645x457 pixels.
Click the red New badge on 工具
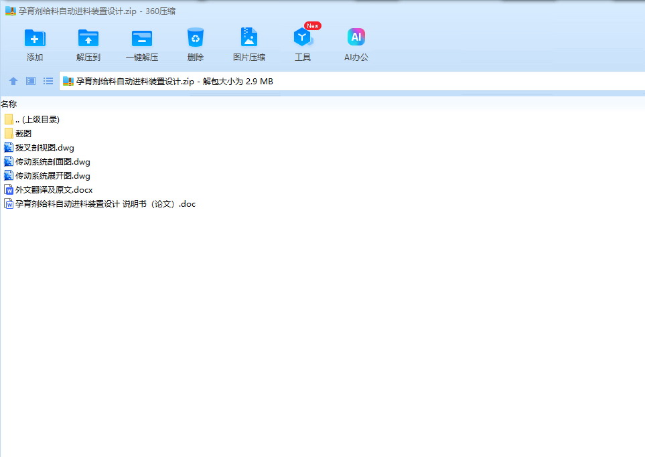[313, 26]
